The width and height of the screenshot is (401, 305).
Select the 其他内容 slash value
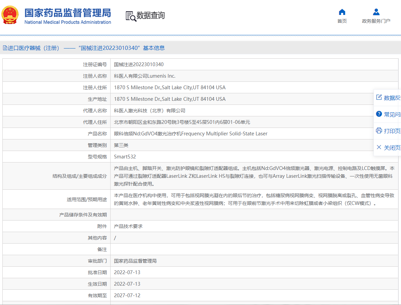click(115, 238)
